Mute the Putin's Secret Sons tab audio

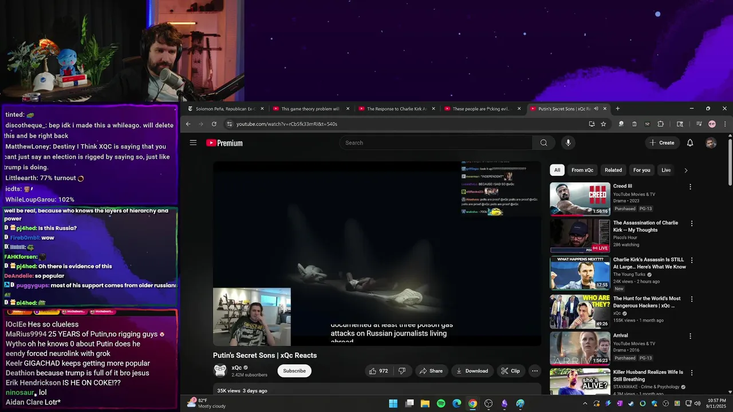point(596,109)
